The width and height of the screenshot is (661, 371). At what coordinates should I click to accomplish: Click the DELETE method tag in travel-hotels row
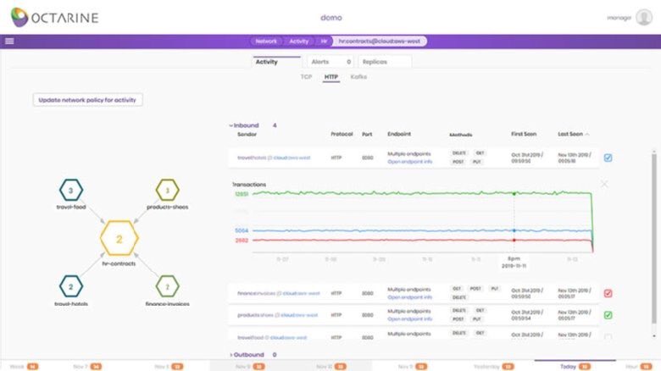coord(458,153)
